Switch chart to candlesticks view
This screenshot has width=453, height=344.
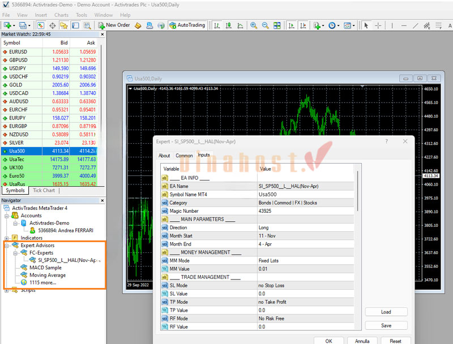click(x=229, y=25)
